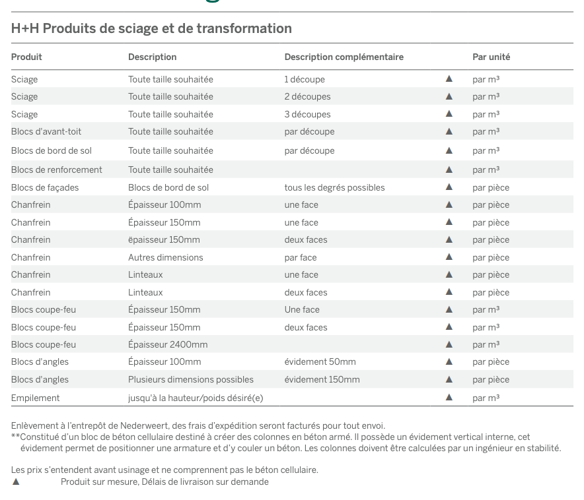
Task: Click the heading H+H Produits de sciage et de transformation
Action: pos(151,28)
